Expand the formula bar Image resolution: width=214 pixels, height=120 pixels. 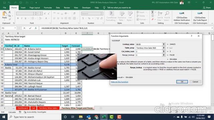tap(212, 28)
